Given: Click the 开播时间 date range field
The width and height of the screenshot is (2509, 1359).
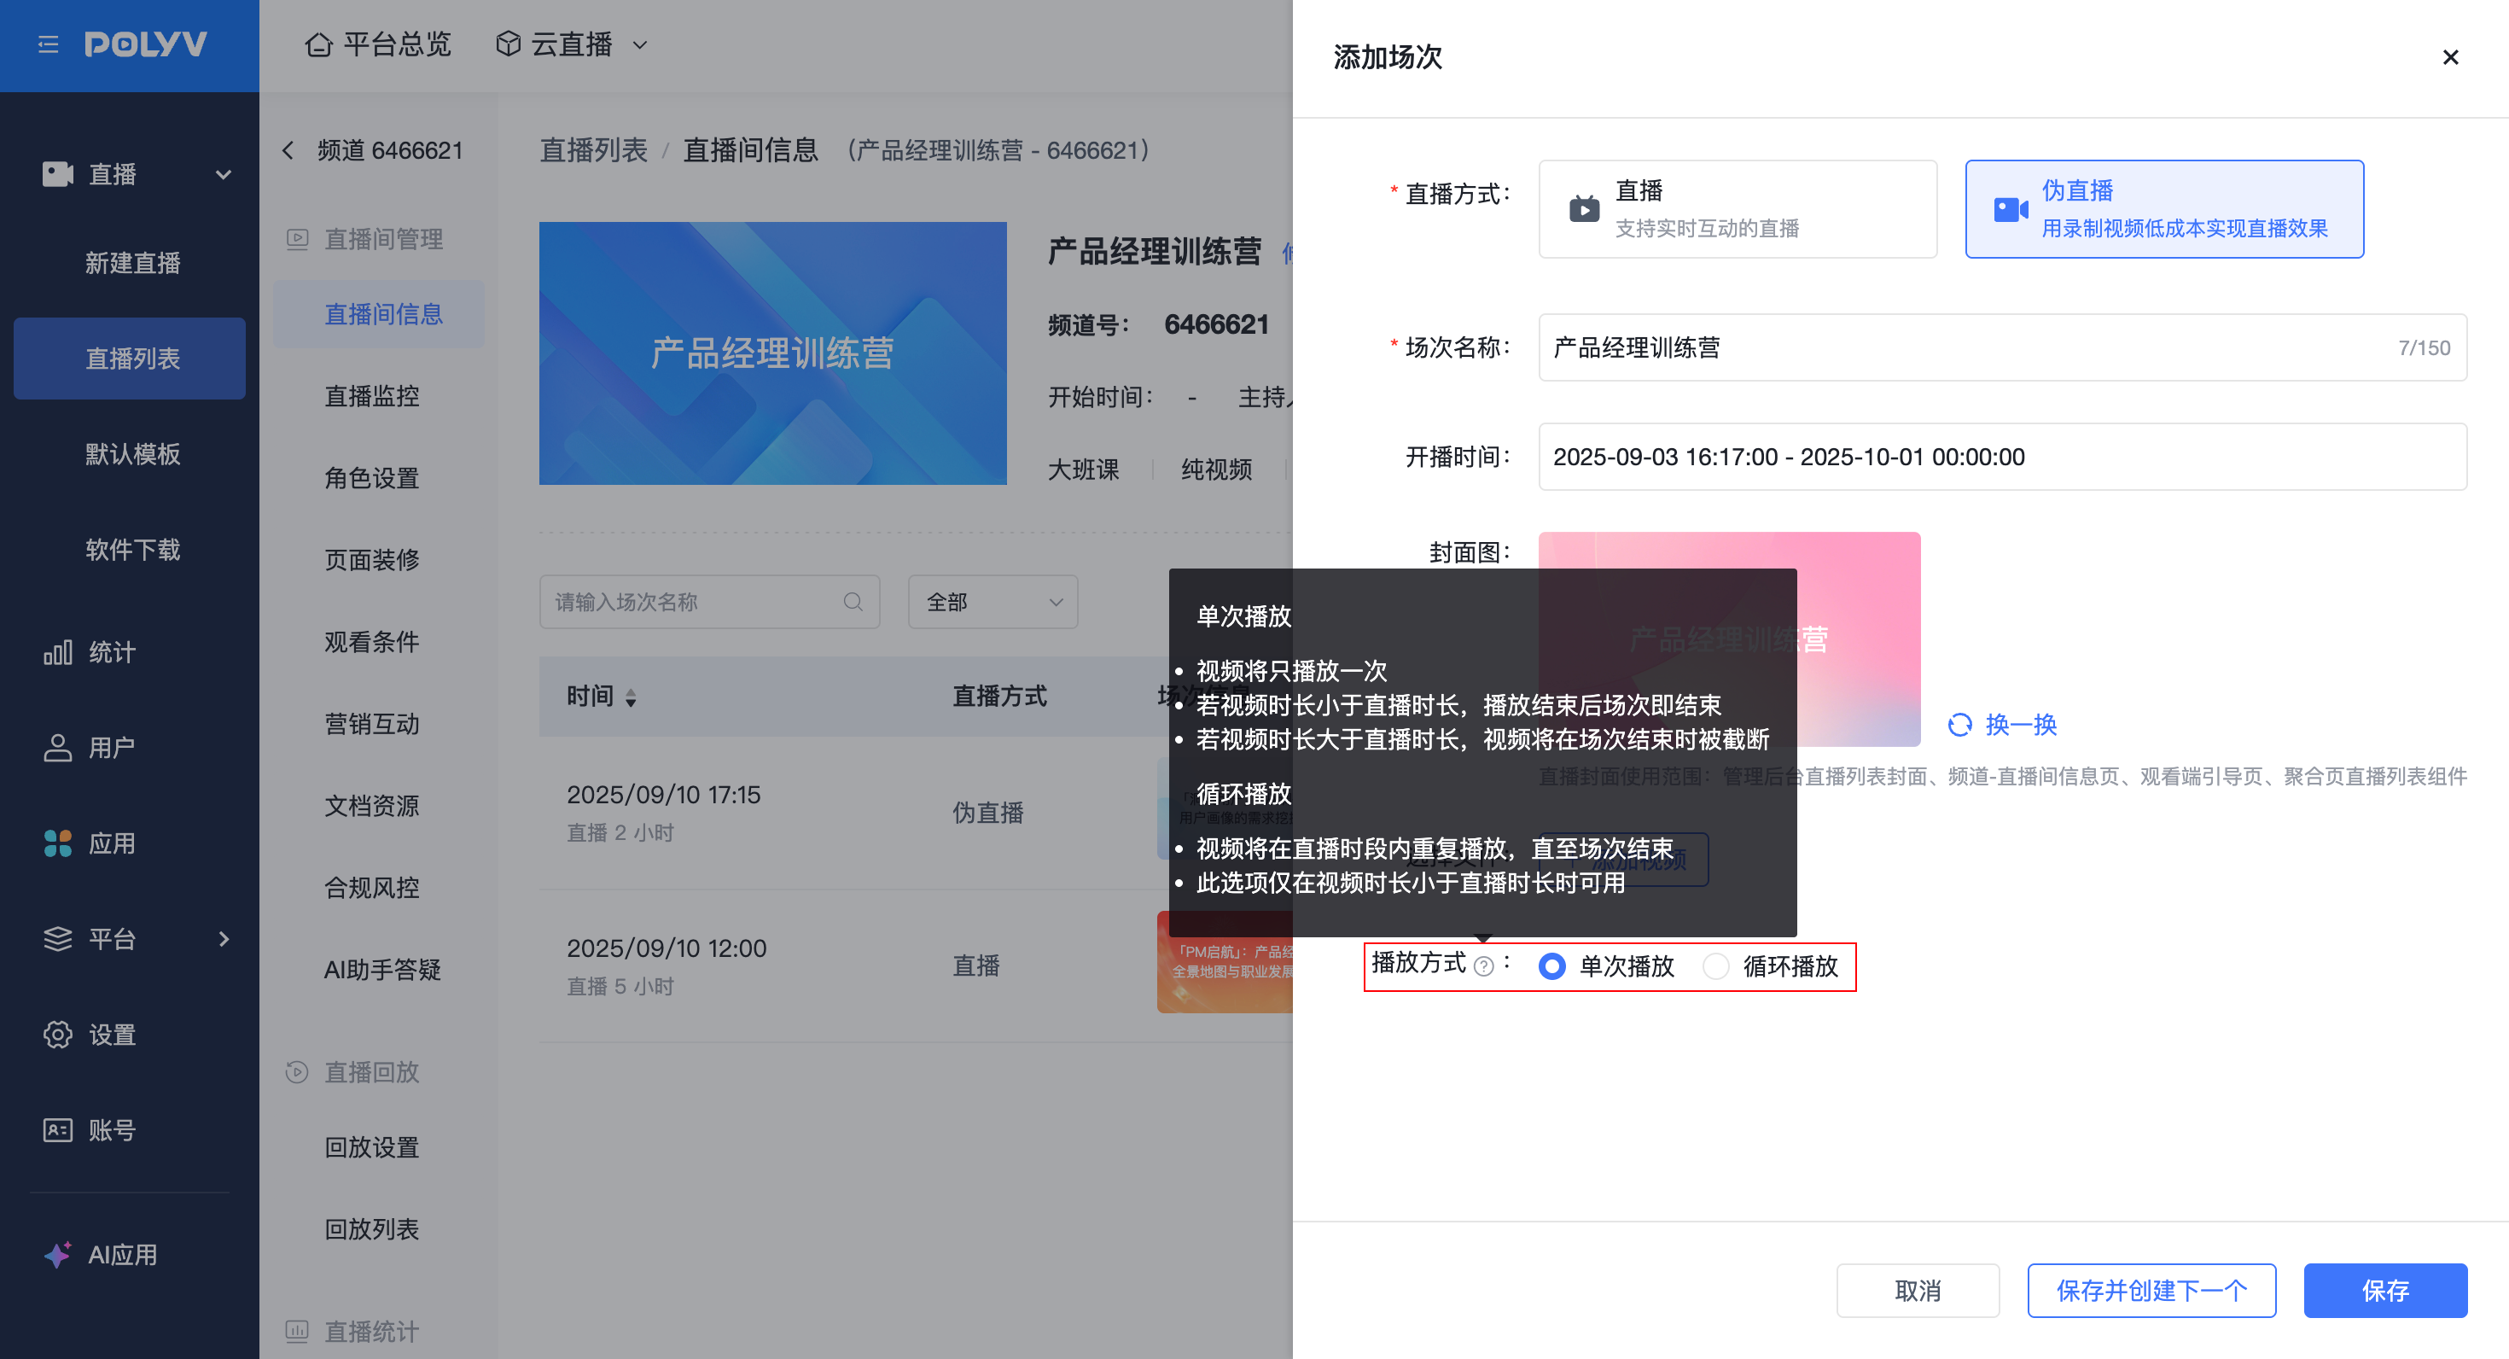Looking at the screenshot, I should tap(2003, 457).
